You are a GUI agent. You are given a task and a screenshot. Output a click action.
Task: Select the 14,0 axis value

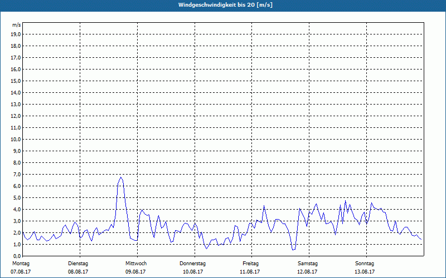coord(16,92)
